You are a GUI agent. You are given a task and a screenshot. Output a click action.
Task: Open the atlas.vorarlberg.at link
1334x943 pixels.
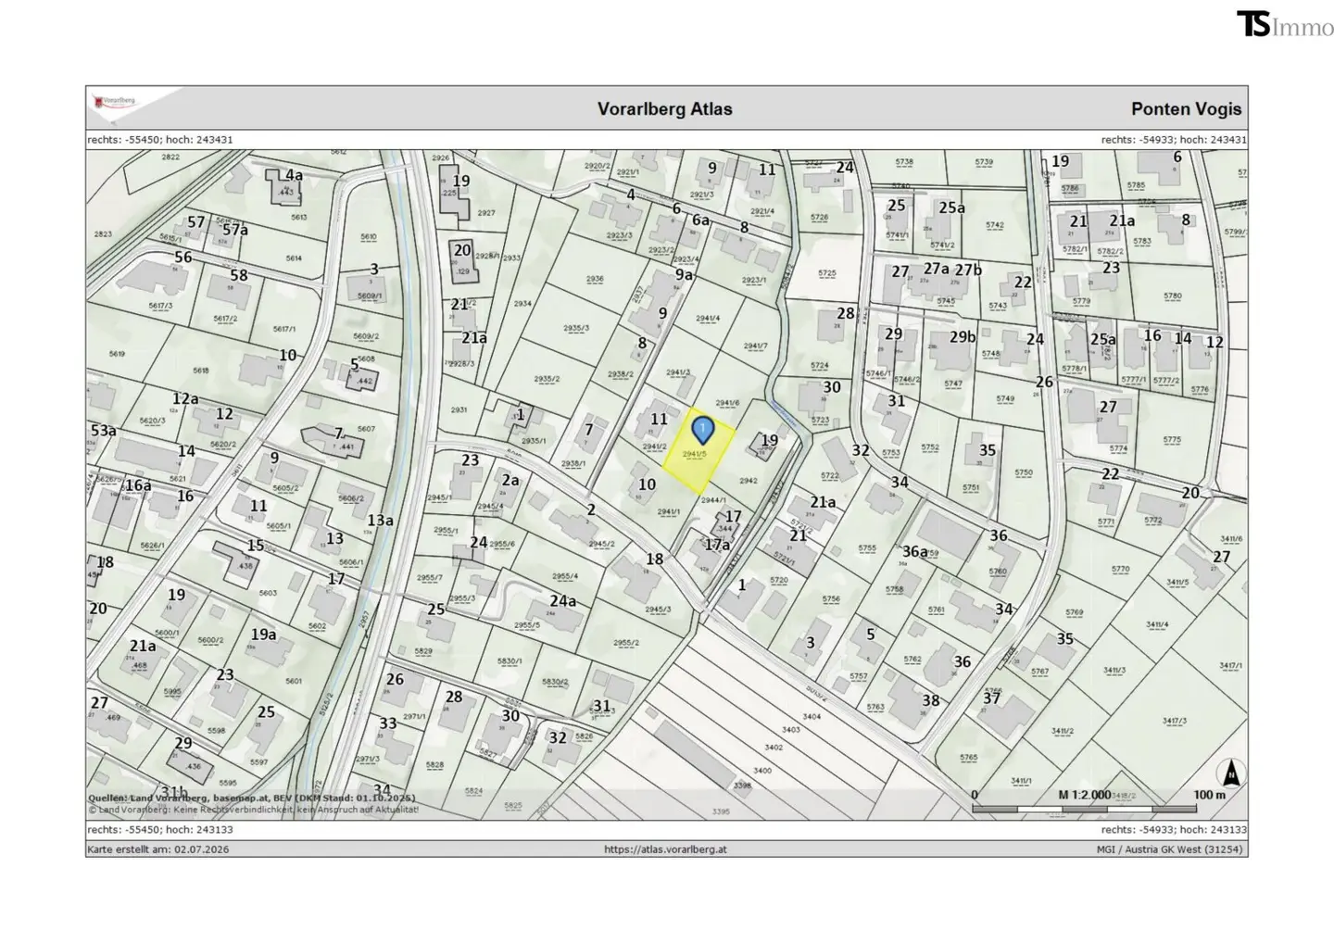(x=665, y=849)
